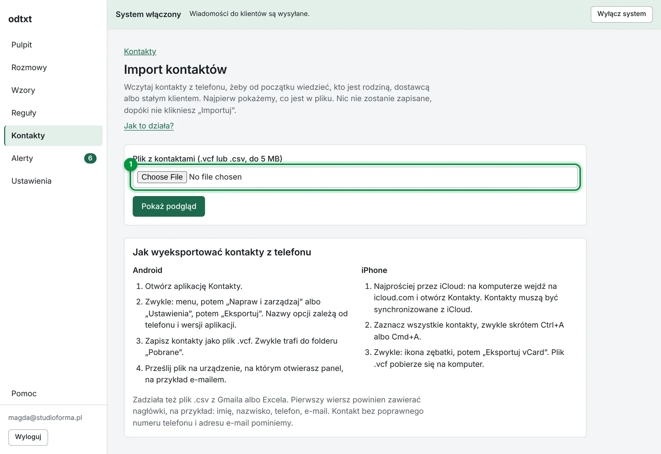Click the 'System włączony' status text

coord(148,14)
